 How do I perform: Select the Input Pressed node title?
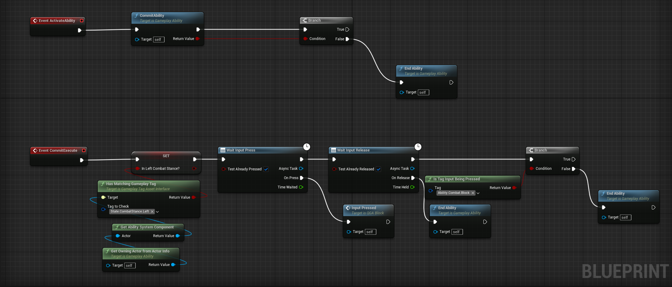[x=364, y=208]
